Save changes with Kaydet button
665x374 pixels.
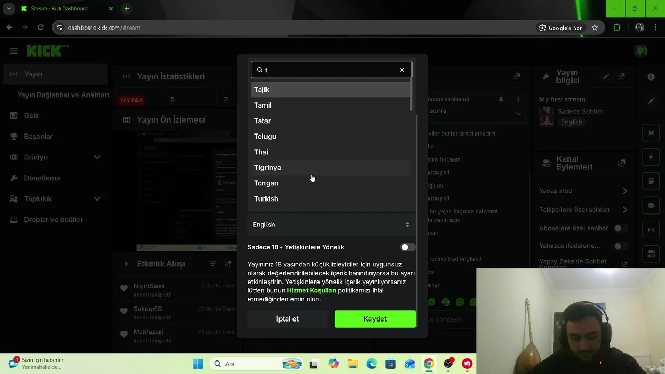point(375,319)
